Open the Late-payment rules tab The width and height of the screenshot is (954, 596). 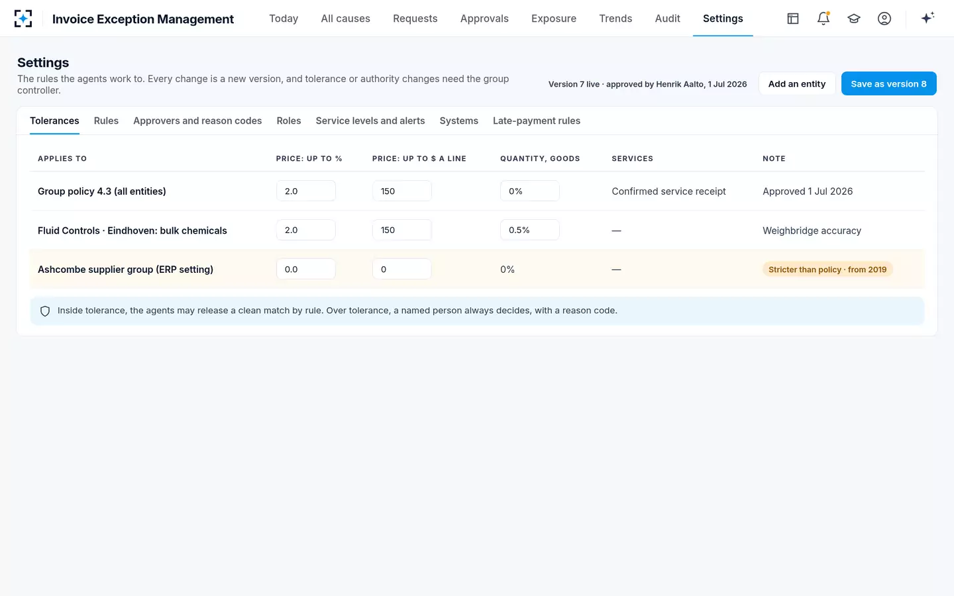pyautogui.click(x=537, y=121)
